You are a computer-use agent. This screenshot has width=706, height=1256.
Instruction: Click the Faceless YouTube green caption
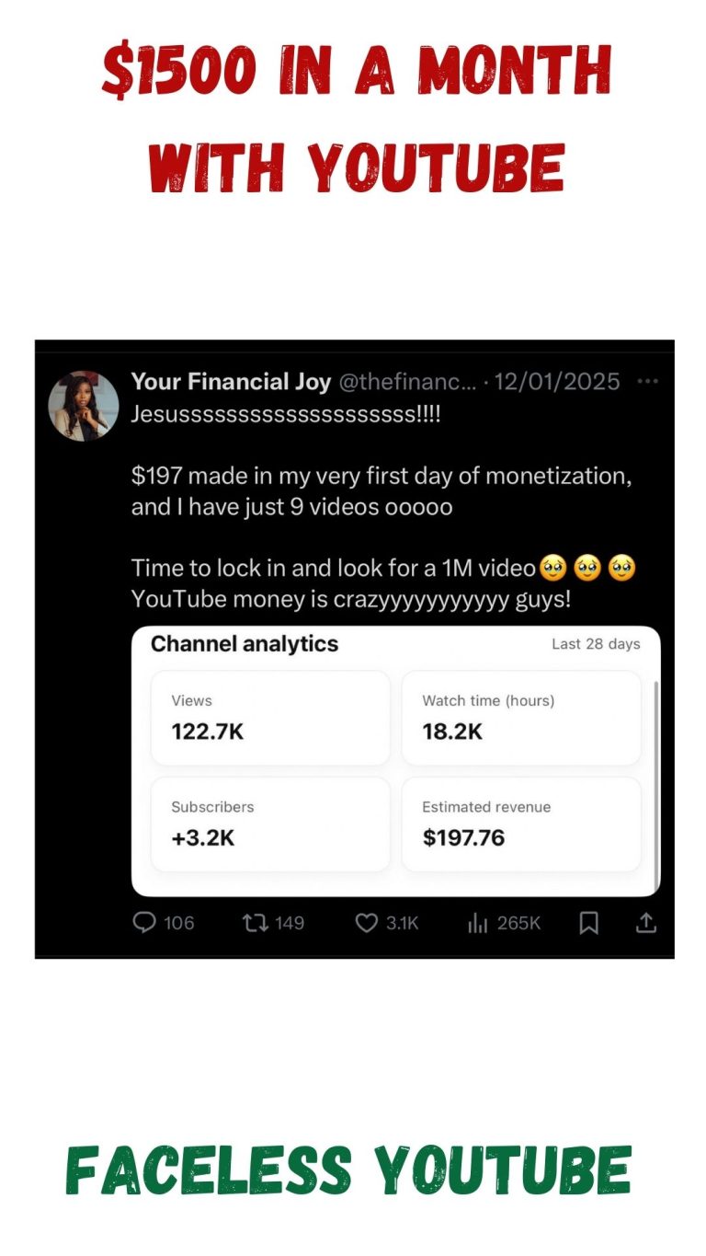(348, 1171)
